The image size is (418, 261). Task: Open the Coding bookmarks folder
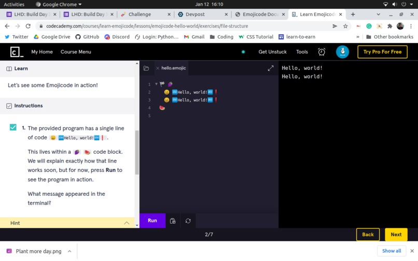tap(221, 37)
